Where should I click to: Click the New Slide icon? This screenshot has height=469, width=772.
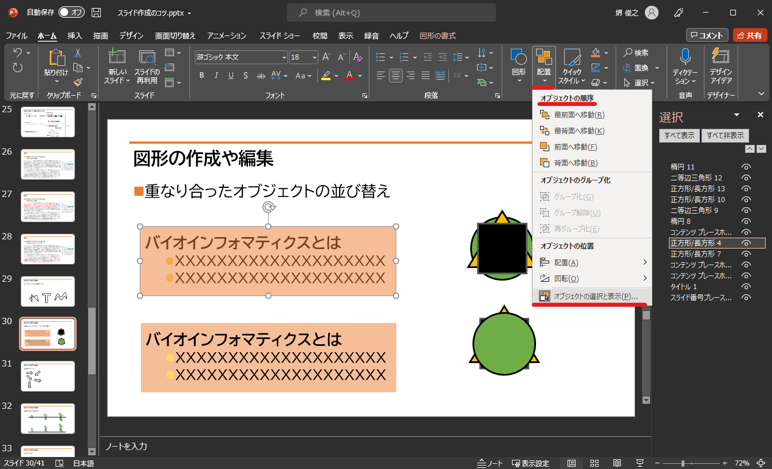pos(117,57)
